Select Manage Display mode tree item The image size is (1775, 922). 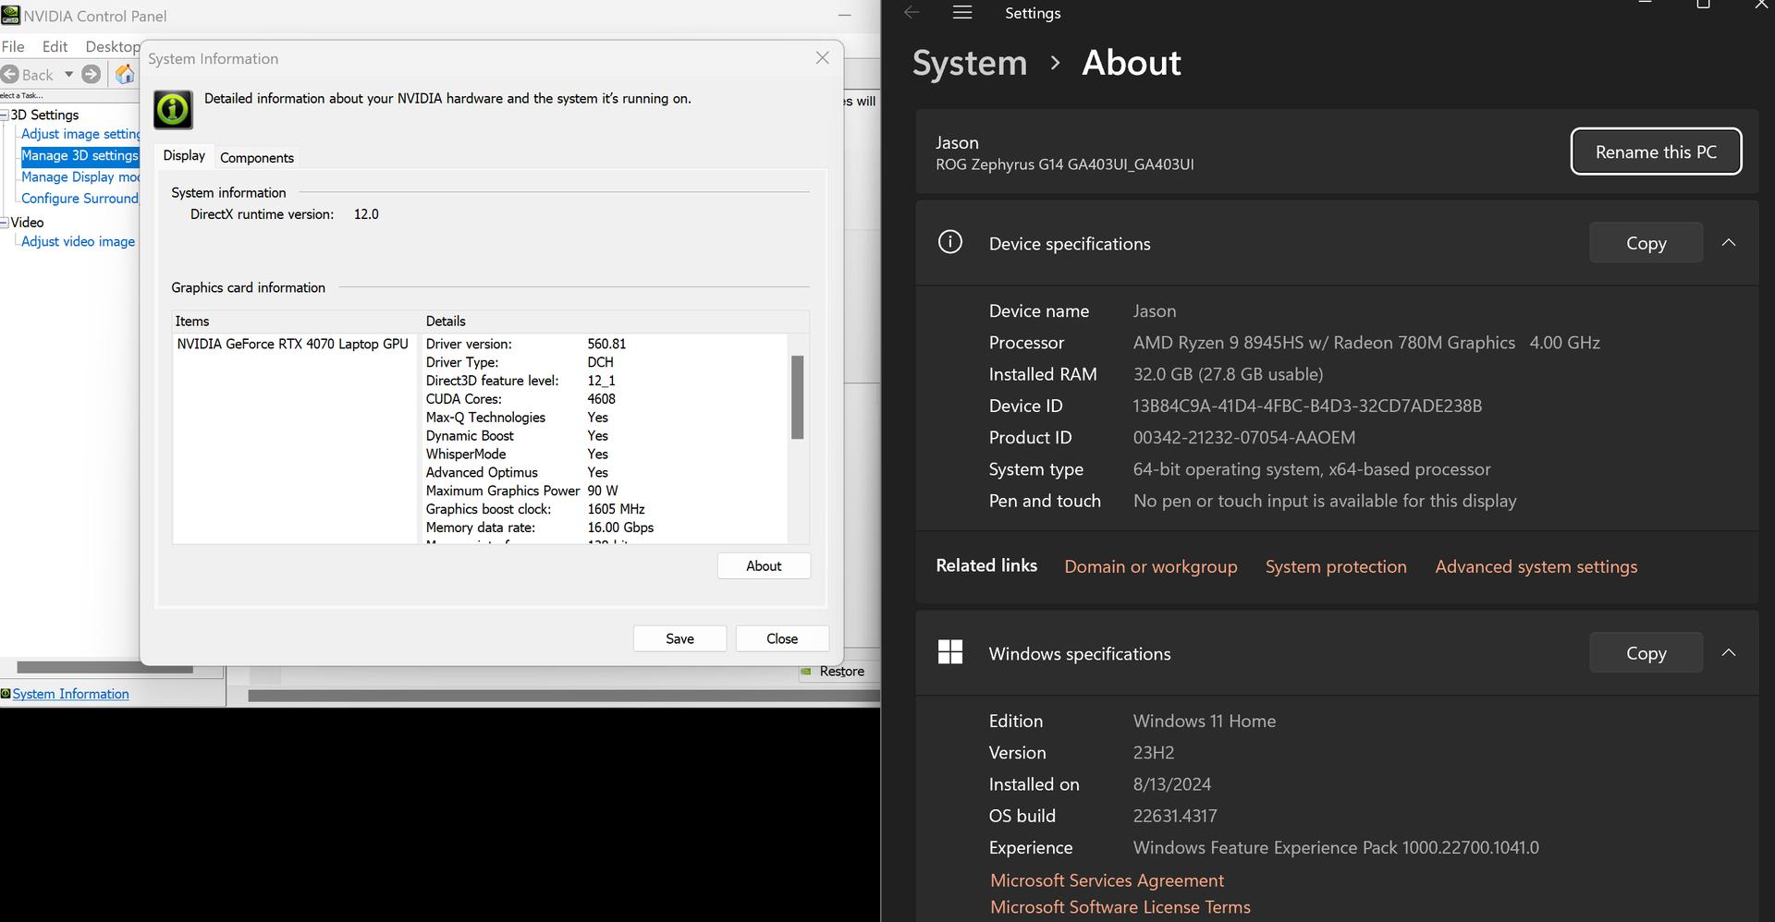pyautogui.click(x=80, y=176)
